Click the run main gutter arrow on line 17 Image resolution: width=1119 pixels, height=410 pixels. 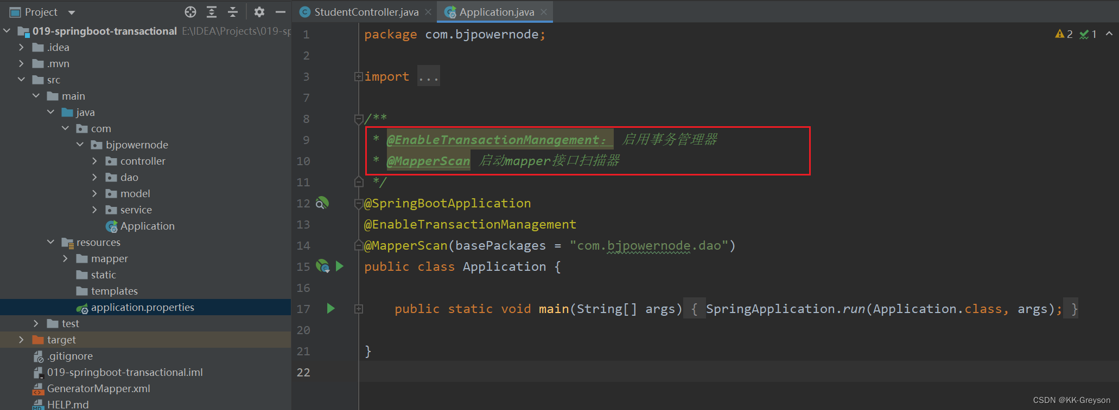click(330, 309)
